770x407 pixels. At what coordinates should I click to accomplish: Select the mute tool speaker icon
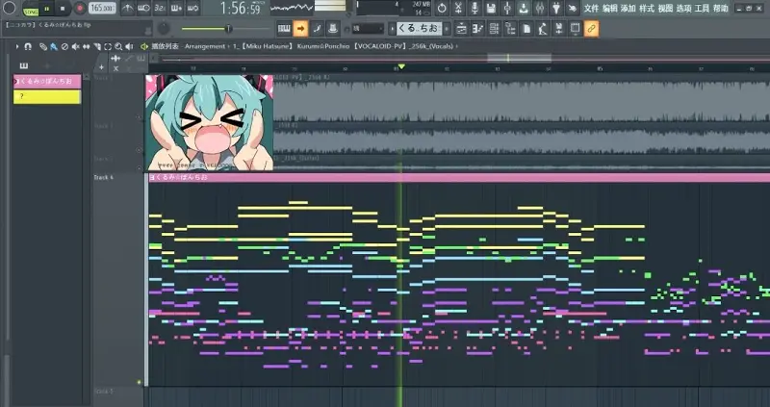coord(75,46)
